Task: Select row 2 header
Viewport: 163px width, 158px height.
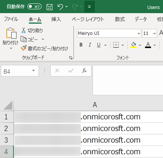Action: coord(7,128)
